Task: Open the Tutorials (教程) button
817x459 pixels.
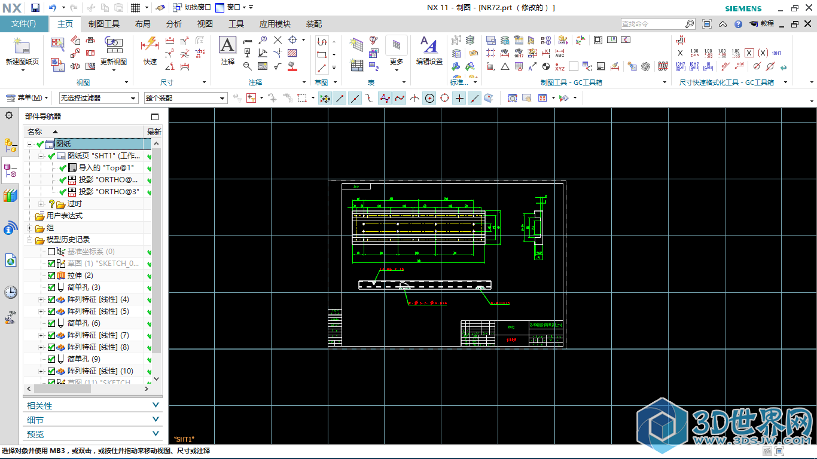Action: pyautogui.click(x=761, y=24)
